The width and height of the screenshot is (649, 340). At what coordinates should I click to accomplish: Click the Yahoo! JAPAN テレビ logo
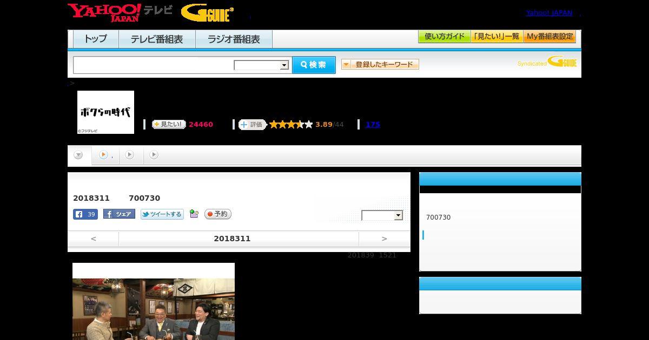pyautogui.click(x=120, y=12)
